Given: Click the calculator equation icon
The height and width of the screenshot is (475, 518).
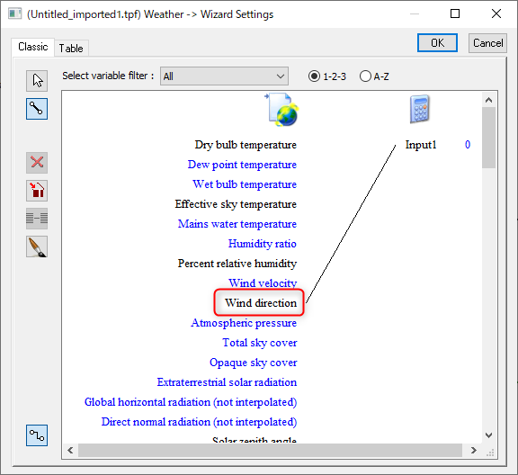Looking at the screenshot, I should tap(420, 109).
